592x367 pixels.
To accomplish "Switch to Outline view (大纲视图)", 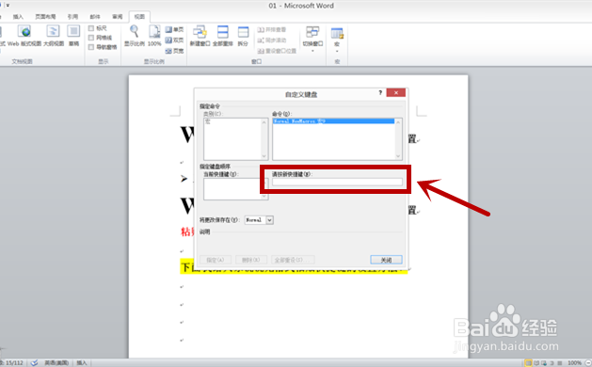I will pyautogui.click(x=54, y=36).
